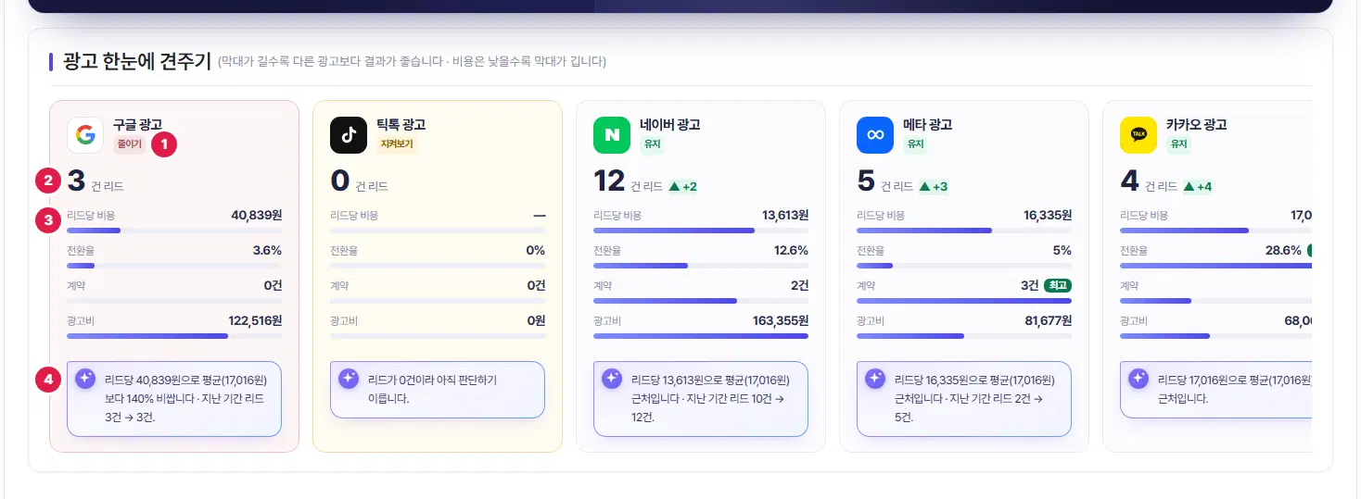This screenshot has width=1361, height=499.
Task: Click Kakao lead count 4 건 리드
Action: click(x=1148, y=181)
